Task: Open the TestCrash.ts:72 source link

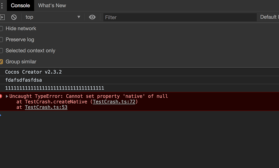Action: pyautogui.click(x=115, y=102)
